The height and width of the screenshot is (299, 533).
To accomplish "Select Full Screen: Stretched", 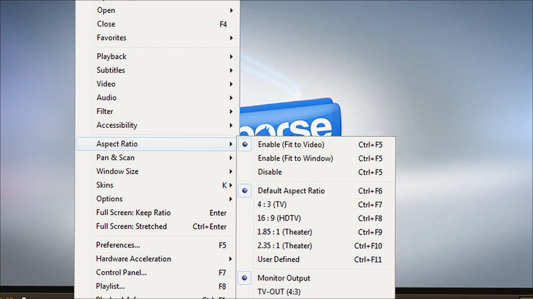I will (x=156, y=226).
